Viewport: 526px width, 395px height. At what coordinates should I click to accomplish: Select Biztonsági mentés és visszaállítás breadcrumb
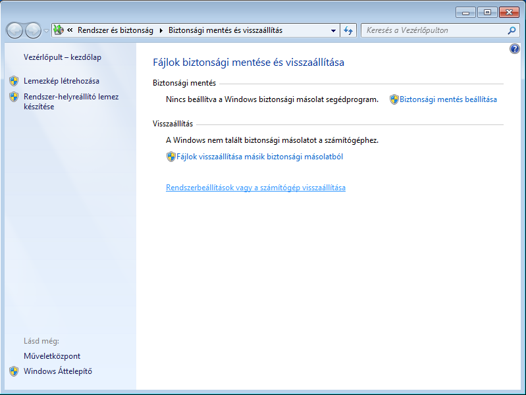(225, 30)
